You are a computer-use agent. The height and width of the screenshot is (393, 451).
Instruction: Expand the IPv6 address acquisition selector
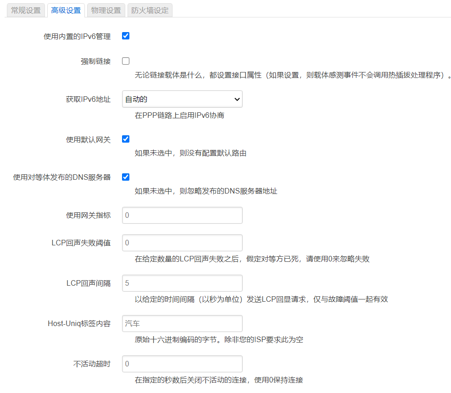tap(182, 99)
